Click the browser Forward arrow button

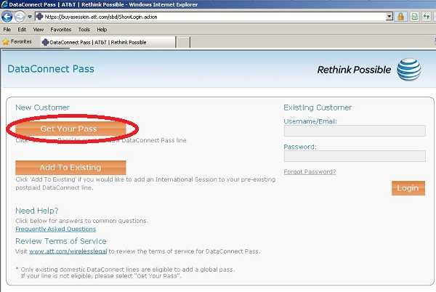tap(20, 17)
